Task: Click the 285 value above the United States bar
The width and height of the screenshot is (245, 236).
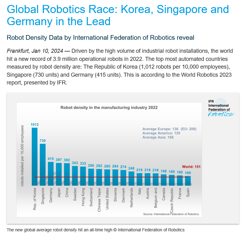Action: pyautogui.click(x=107, y=166)
